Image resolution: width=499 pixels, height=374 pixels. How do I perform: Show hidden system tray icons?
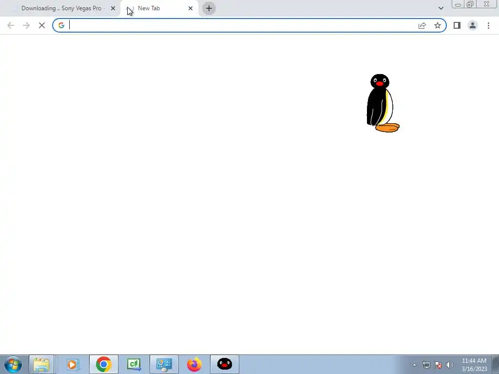tap(414, 365)
